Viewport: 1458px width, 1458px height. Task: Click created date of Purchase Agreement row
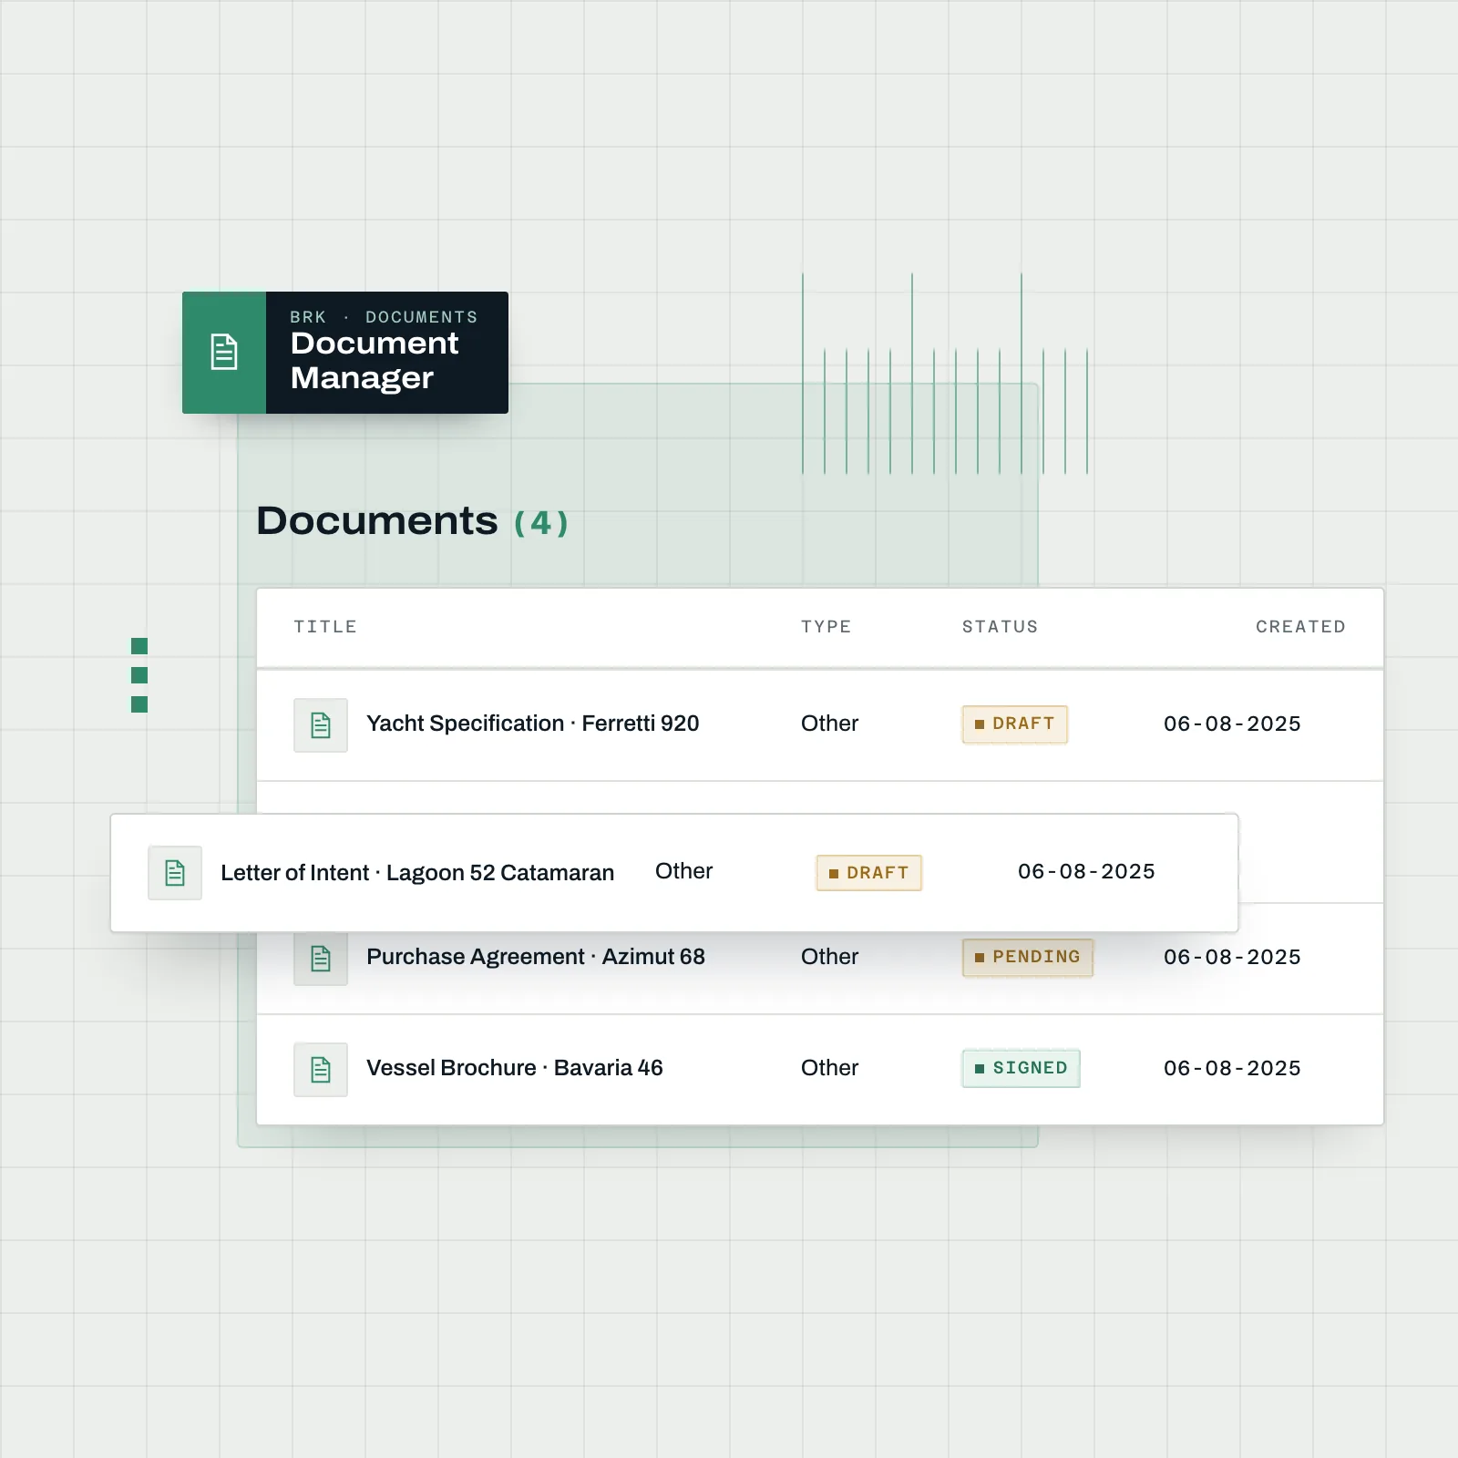(1232, 957)
